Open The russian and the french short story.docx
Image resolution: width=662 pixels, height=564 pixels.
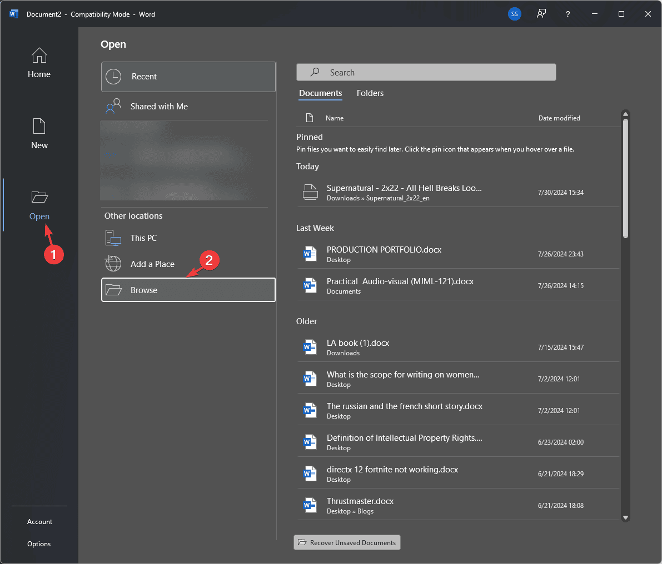click(x=459, y=410)
